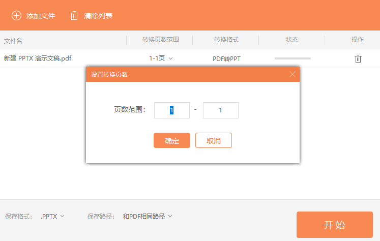Click the start page number field

(172, 110)
